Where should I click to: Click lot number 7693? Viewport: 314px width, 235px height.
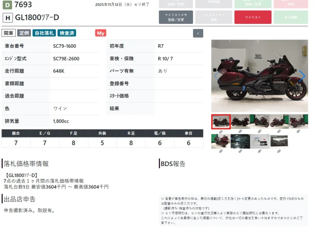tap(23, 5)
